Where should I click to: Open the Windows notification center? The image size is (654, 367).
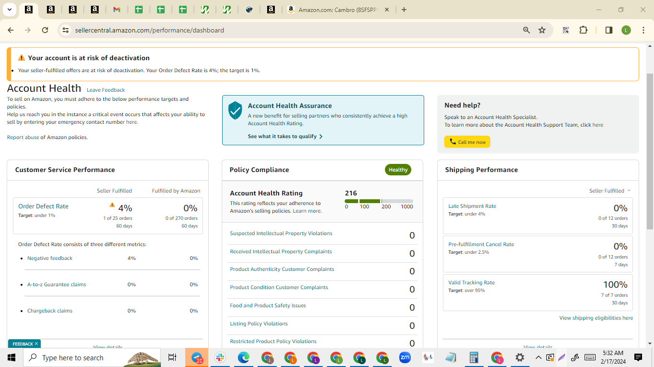tap(638, 357)
